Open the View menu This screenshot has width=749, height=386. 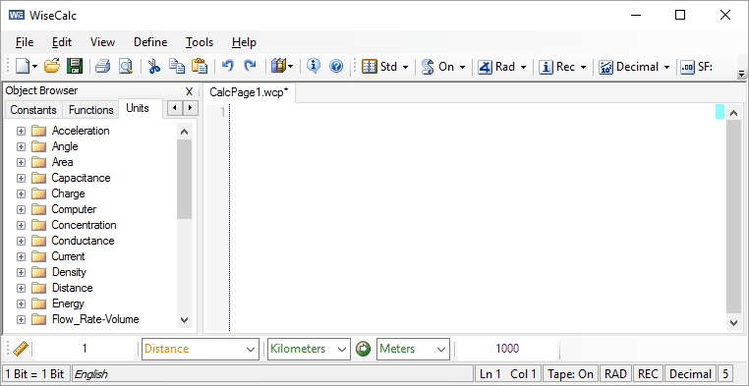102,42
